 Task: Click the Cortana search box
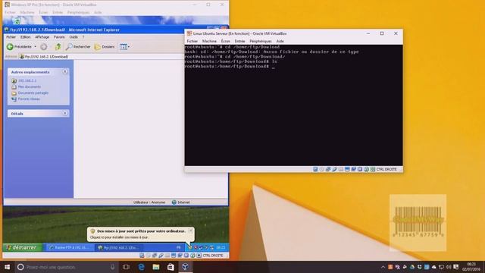coord(67,267)
